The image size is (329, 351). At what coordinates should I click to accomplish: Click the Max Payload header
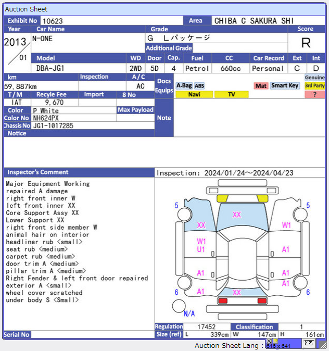pyautogui.click(x=135, y=110)
